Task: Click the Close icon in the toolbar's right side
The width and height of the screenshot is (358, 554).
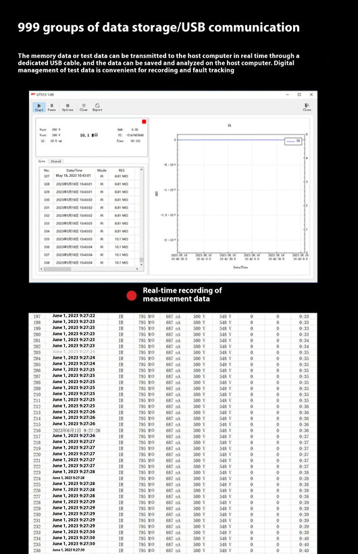Action: pos(307,107)
